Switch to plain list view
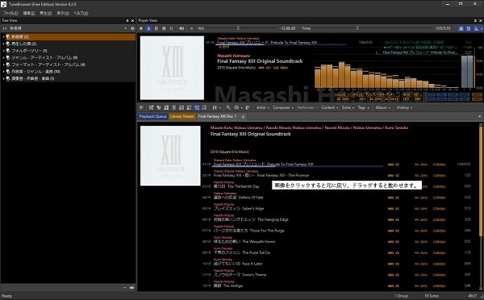This screenshot has height=300, width=484. click(173, 107)
